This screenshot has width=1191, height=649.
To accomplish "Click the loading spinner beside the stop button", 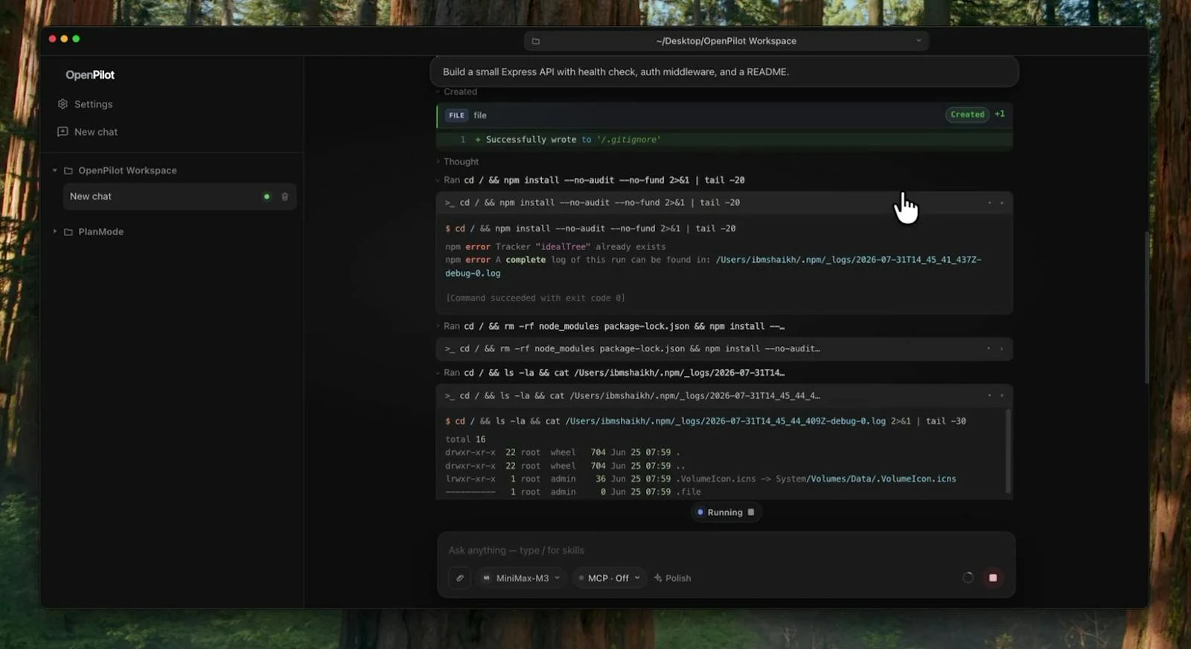I will pos(968,578).
